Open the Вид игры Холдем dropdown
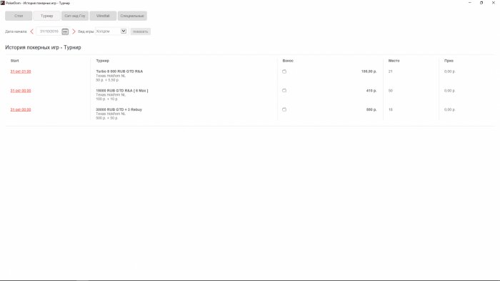Screen dimensions: 500x281 111,31
